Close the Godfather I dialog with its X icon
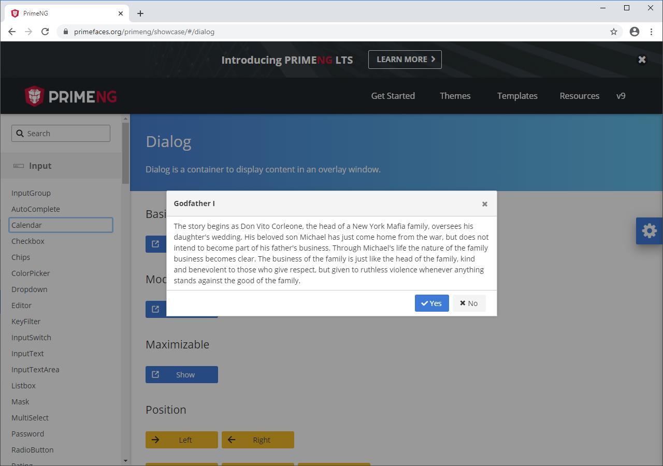663x466 pixels. pyautogui.click(x=484, y=203)
